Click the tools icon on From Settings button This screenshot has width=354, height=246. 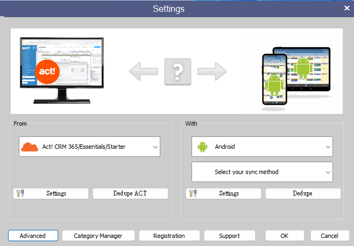tap(20, 193)
